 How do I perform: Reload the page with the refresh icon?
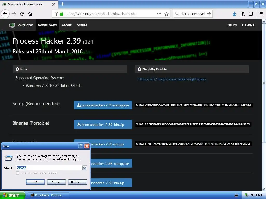(x=22, y=14)
